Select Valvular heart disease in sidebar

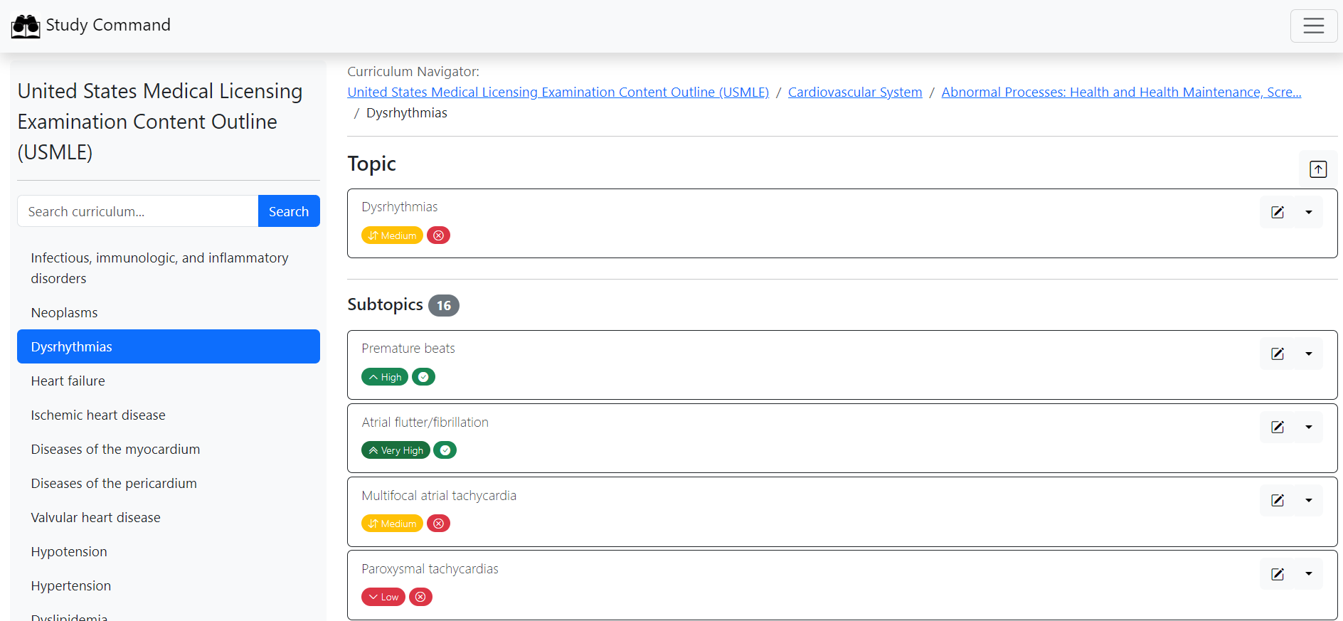pos(95,518)
